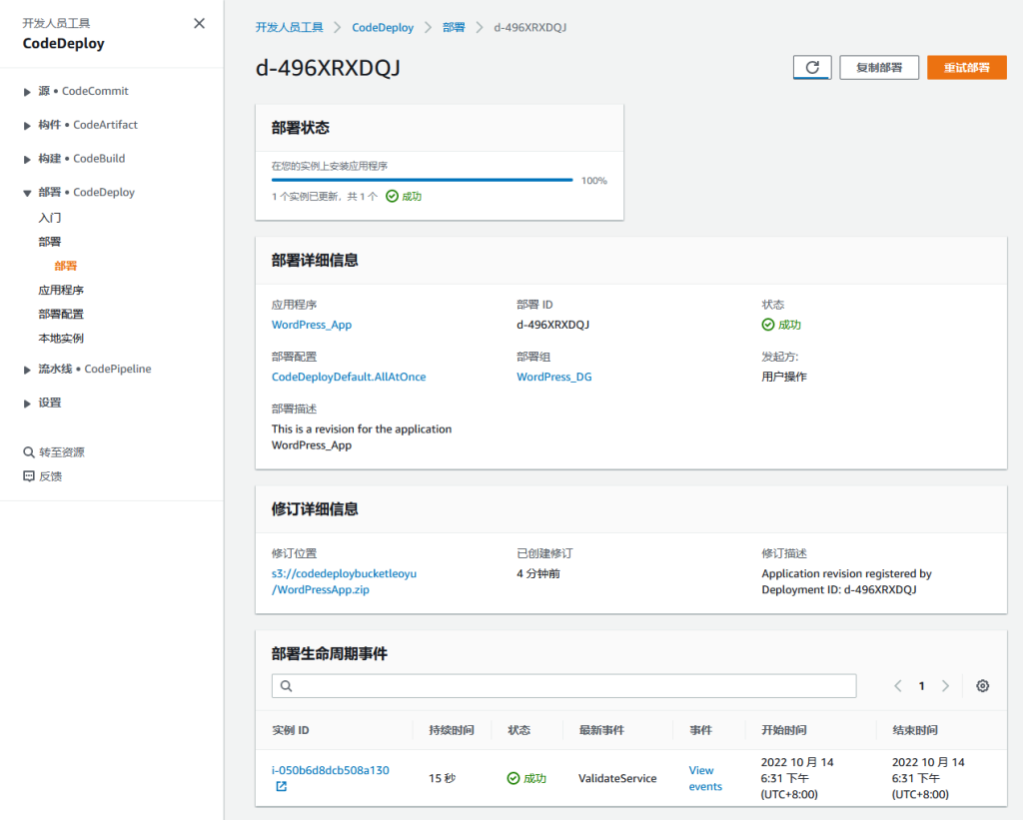The image size is (1023, 820).
Task: Click the deployment progress bar
Action: tap(422, 181)
